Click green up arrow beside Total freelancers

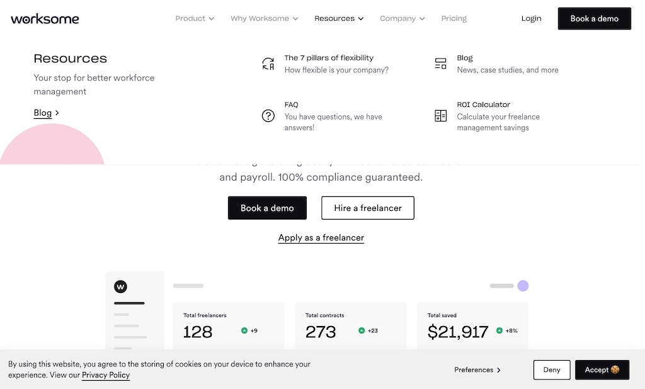tap(244, 330)
